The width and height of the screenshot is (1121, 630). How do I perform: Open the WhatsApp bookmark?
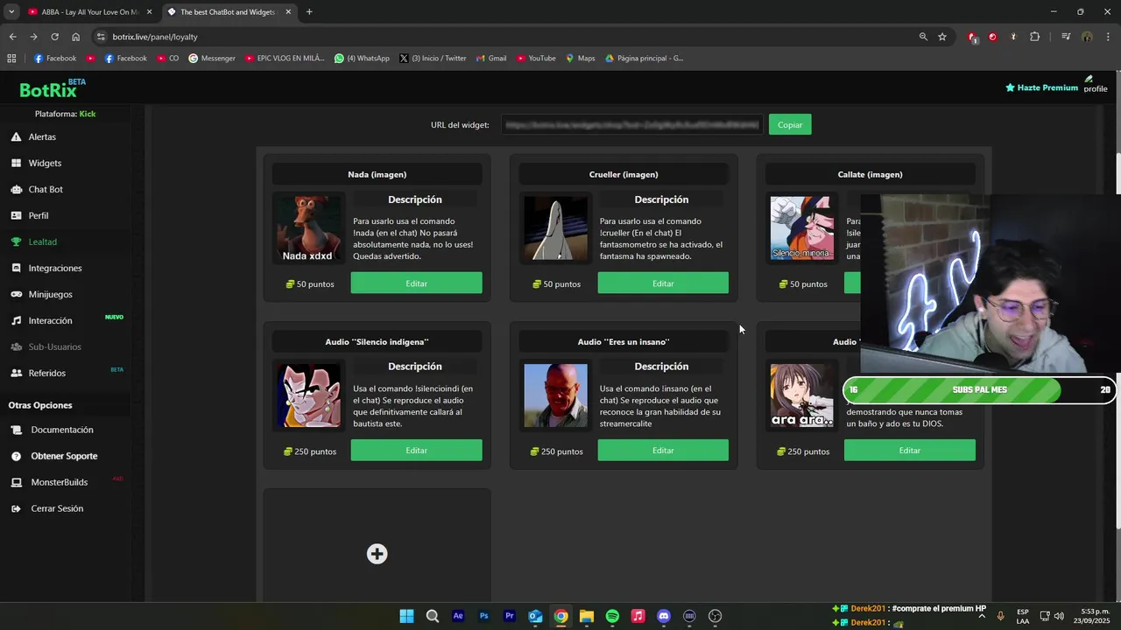coord(362,59)
